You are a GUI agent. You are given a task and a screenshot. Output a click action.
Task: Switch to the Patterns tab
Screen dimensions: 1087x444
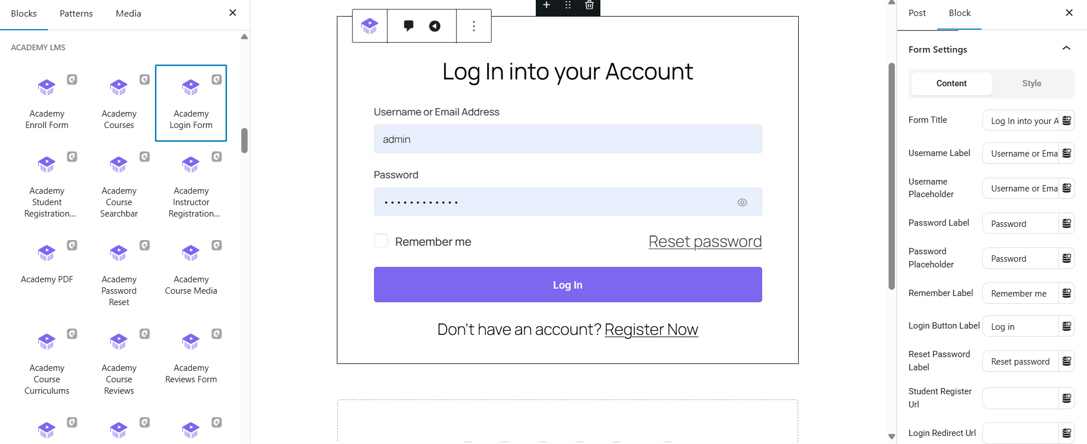coord(76,13)
